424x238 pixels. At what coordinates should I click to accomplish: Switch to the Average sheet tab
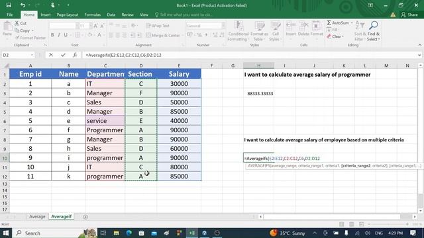(37, 216)
